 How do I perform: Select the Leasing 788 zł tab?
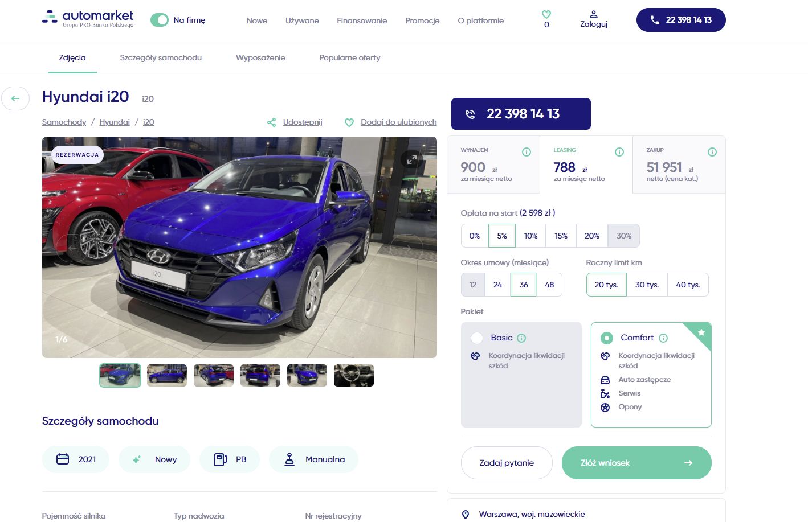586,165
